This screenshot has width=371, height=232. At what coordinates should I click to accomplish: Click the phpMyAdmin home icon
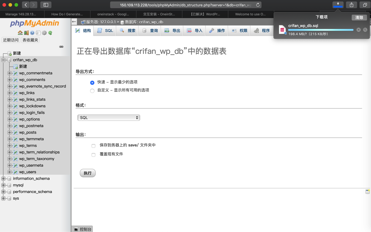20,33
